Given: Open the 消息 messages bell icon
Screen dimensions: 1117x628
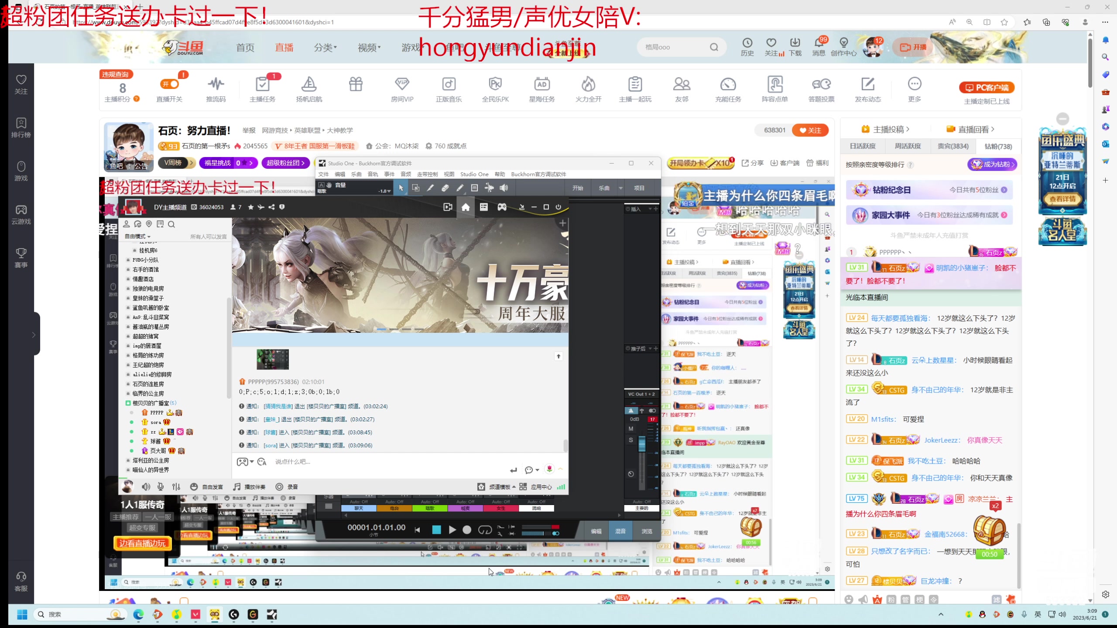Looking at the screenshot, I should pyautogui.click(x=819, y=47).
